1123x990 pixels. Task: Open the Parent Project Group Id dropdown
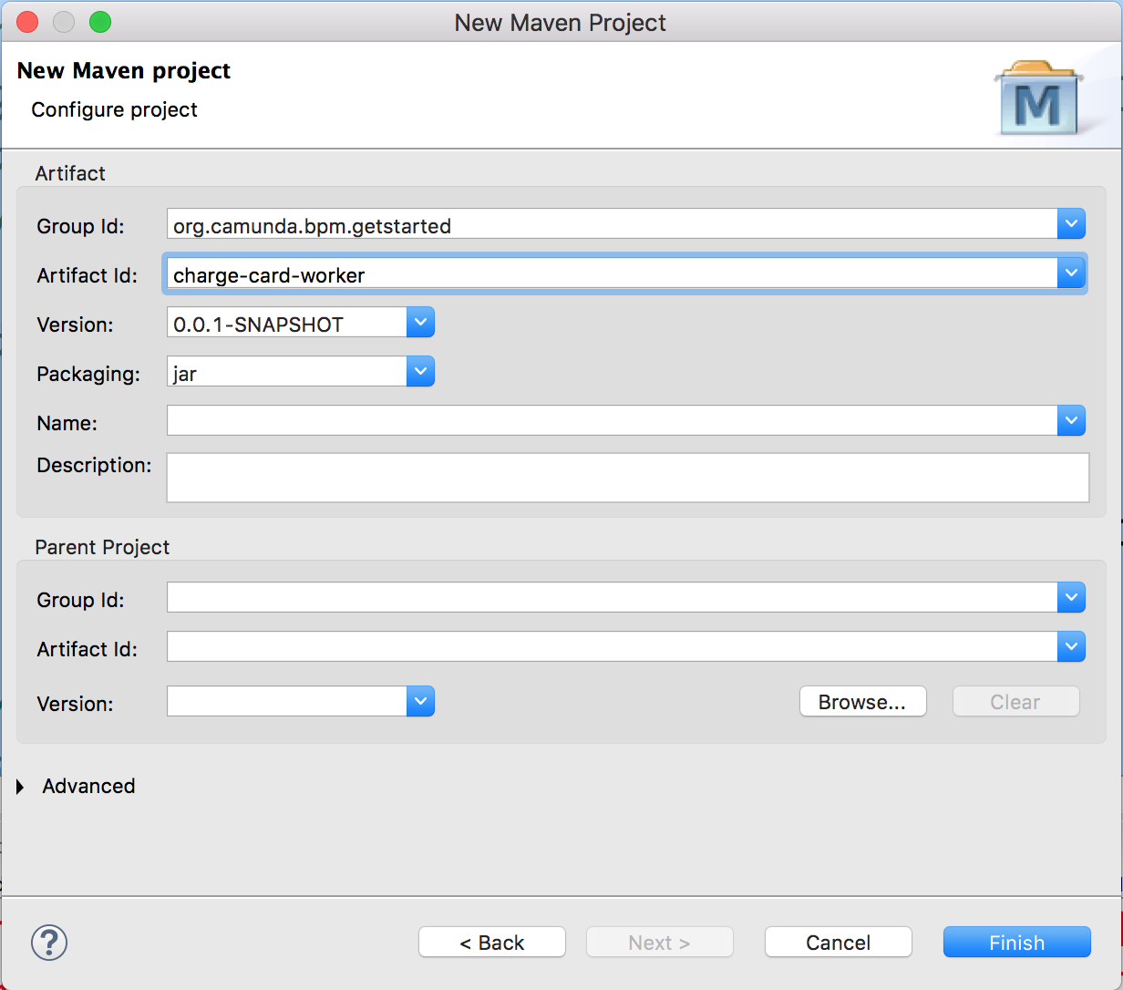pos(1071,598)
